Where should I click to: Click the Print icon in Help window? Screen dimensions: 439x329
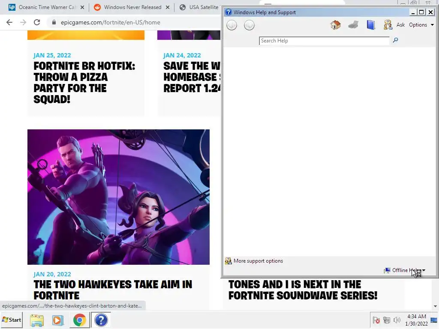(353, 25)
